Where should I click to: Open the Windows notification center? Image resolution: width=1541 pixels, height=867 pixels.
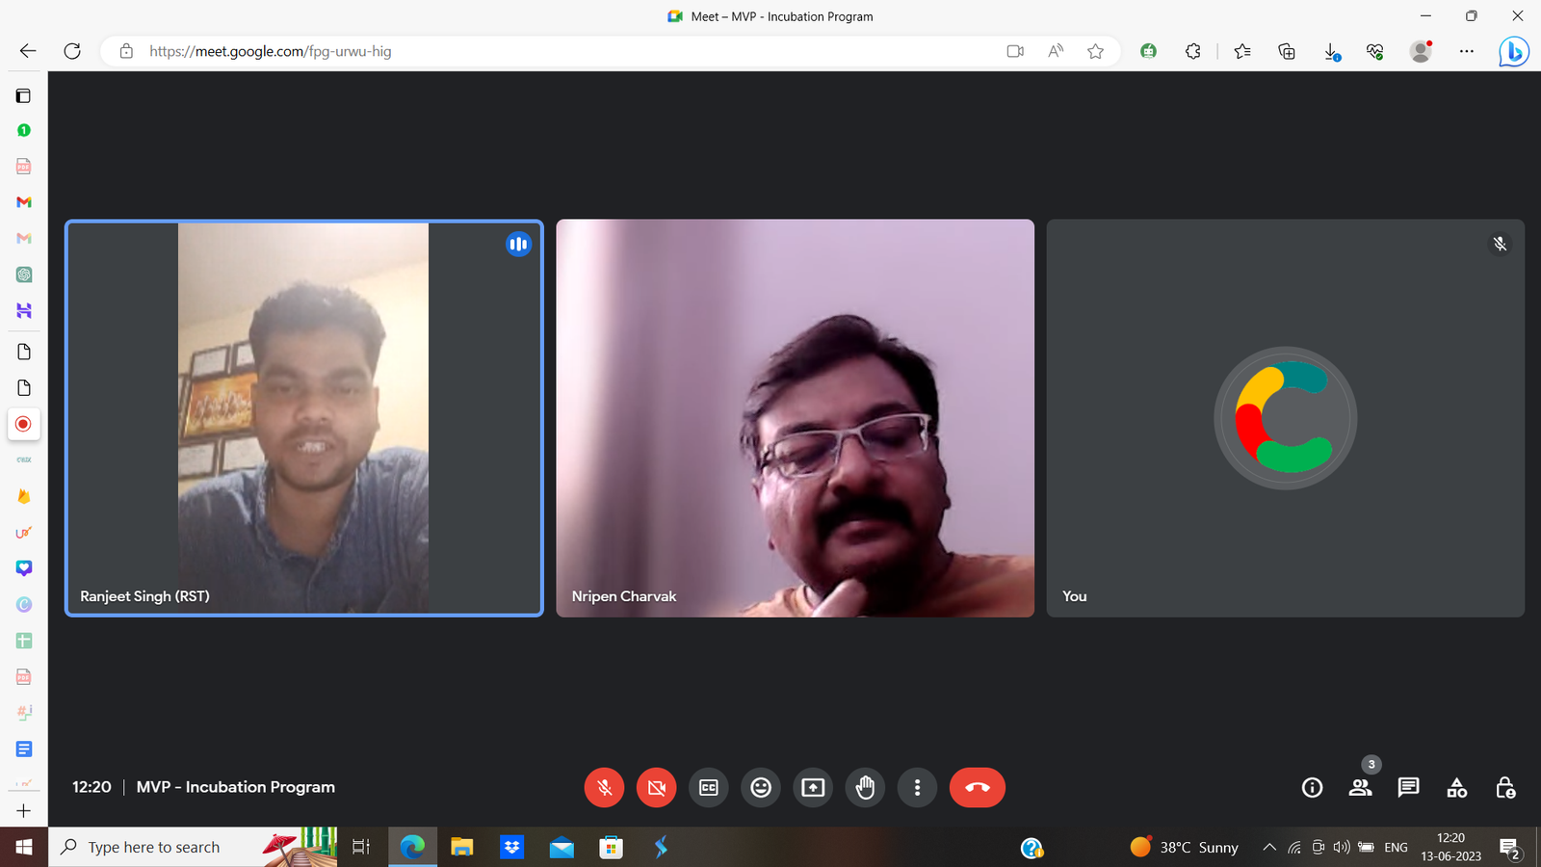point(1510,848)
